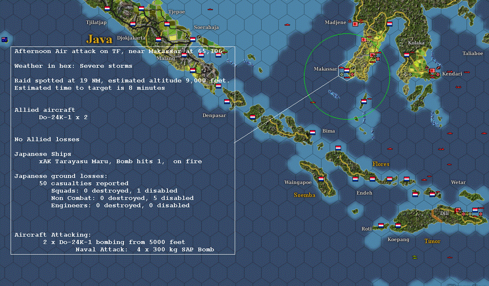Click 'Squads: 0 destroyed, 1 disabled' line

[114, 191]
